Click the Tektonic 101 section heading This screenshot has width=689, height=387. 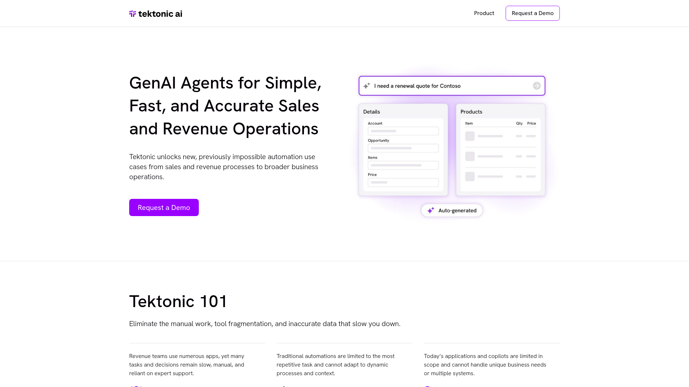click(178, 301)
